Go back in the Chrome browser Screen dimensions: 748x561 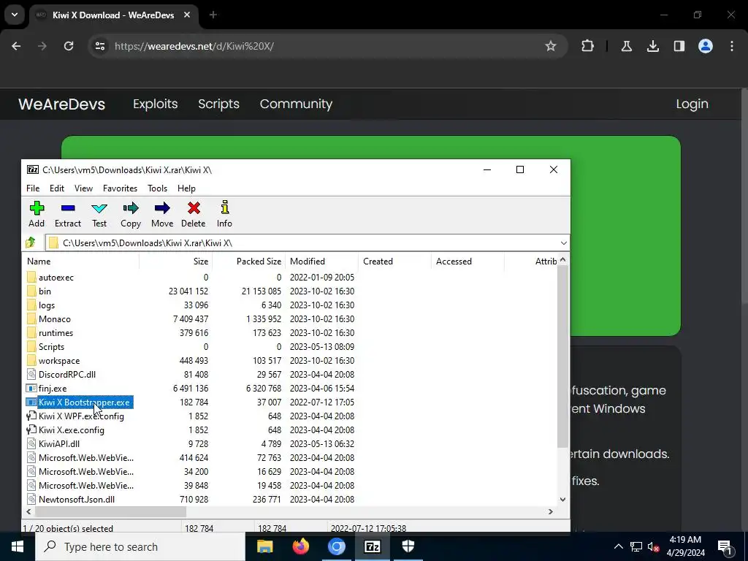coord(16,46)
